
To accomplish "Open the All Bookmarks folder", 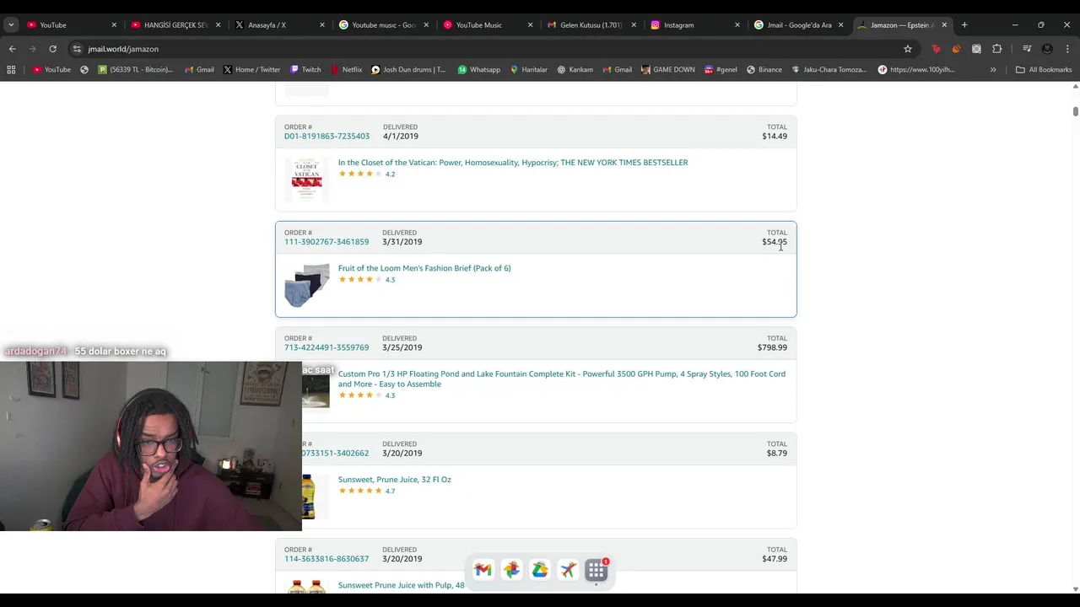I will click(1044, 70).
